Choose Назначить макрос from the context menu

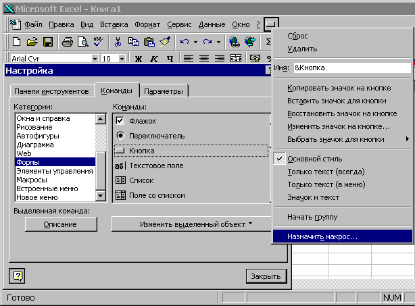[322, 237]
